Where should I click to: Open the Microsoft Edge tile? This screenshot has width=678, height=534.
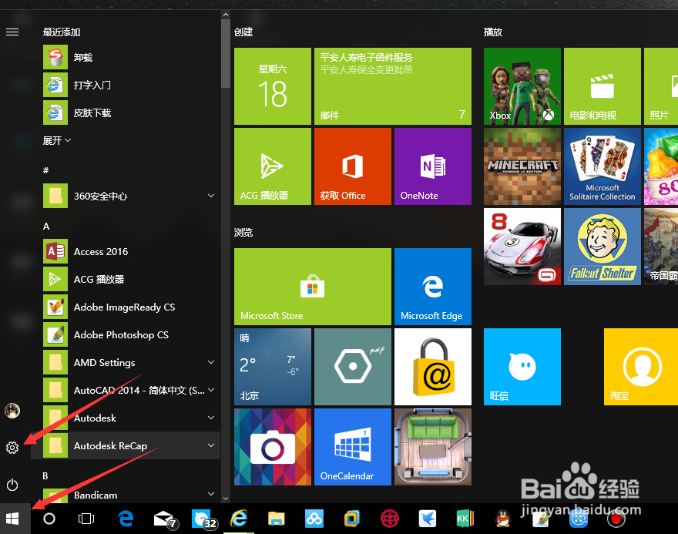pos(433,286)
